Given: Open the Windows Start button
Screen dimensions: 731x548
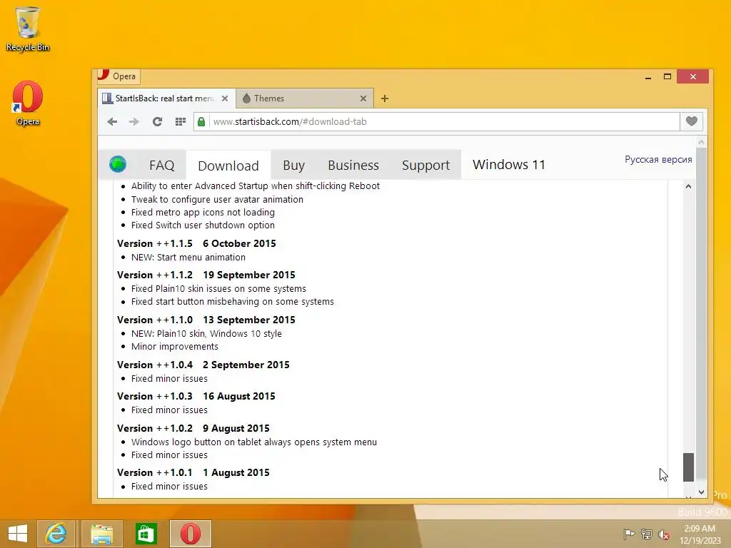Looking at the screenshot, I should [x=18, y=534].
